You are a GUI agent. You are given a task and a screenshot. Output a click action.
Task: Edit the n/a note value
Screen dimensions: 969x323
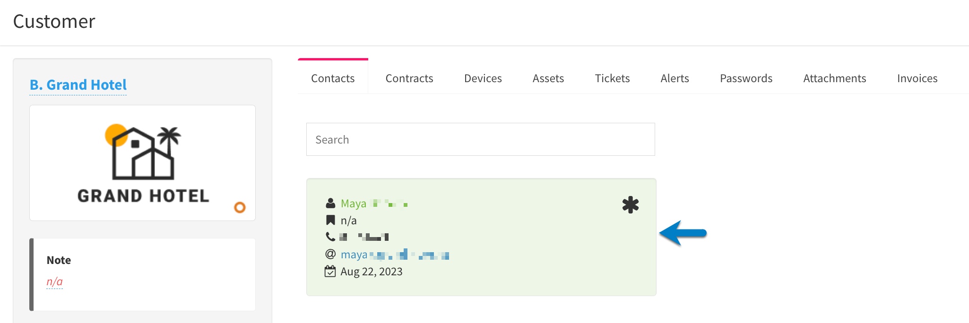click(x=54, y=281)
